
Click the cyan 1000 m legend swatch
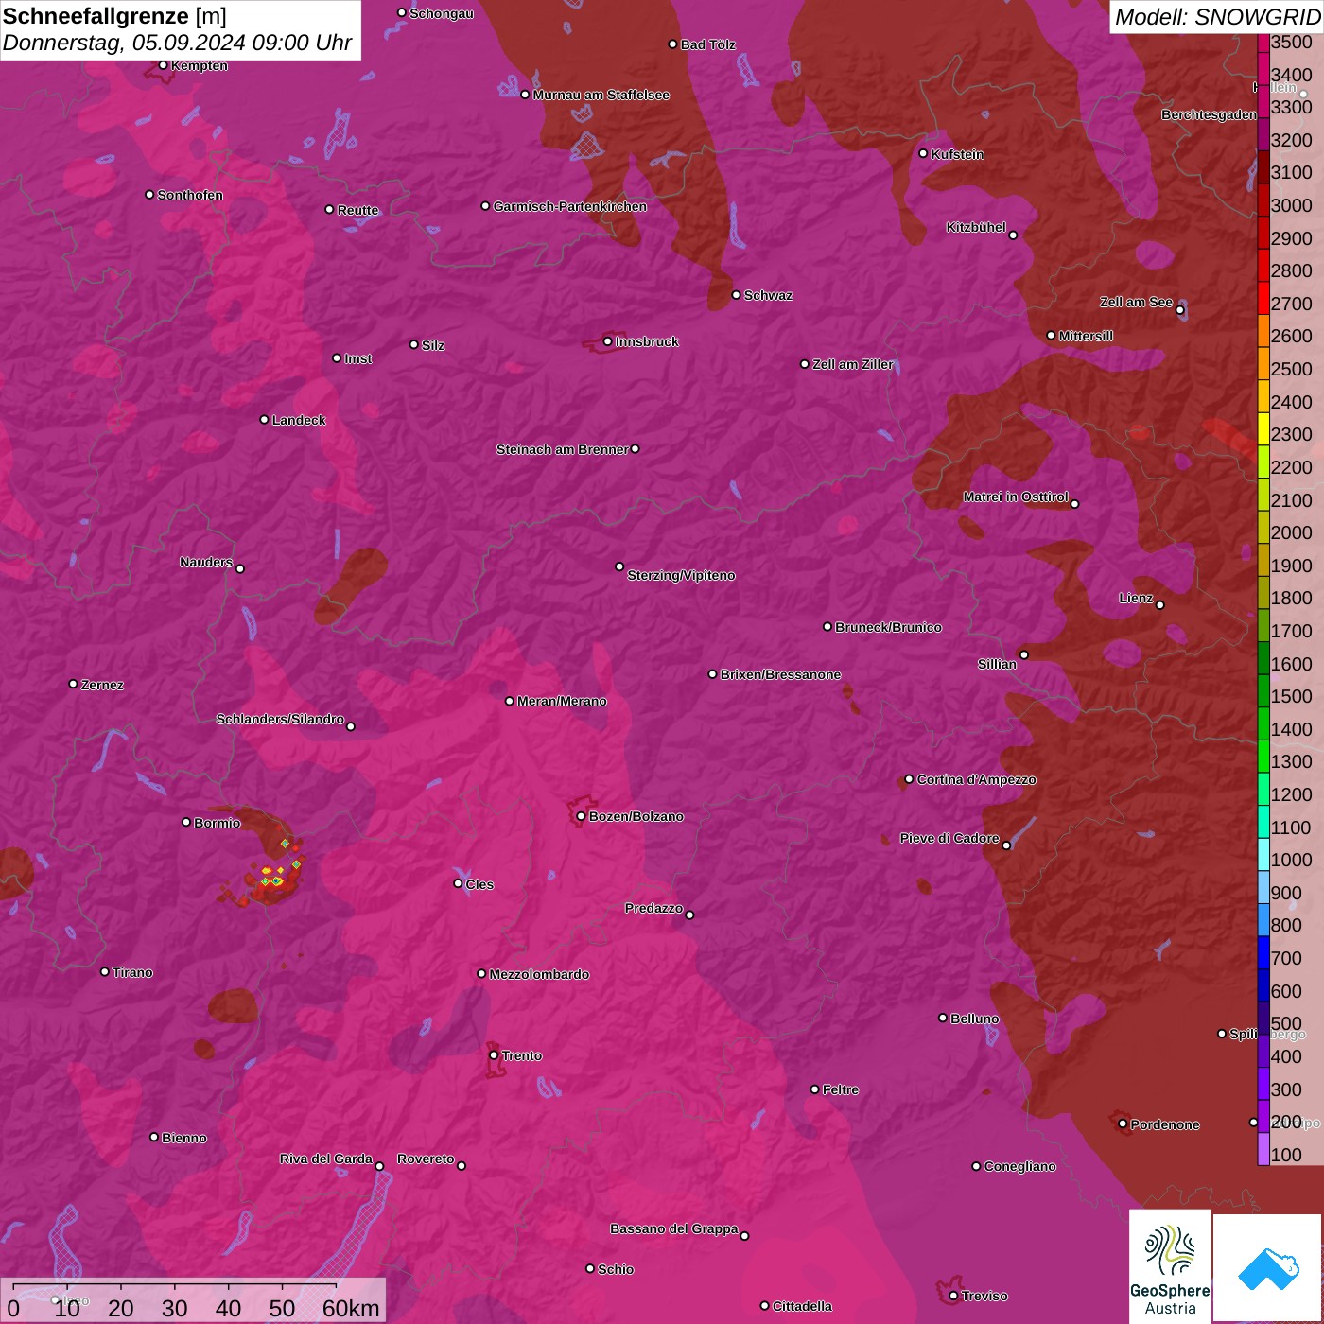1263,854
